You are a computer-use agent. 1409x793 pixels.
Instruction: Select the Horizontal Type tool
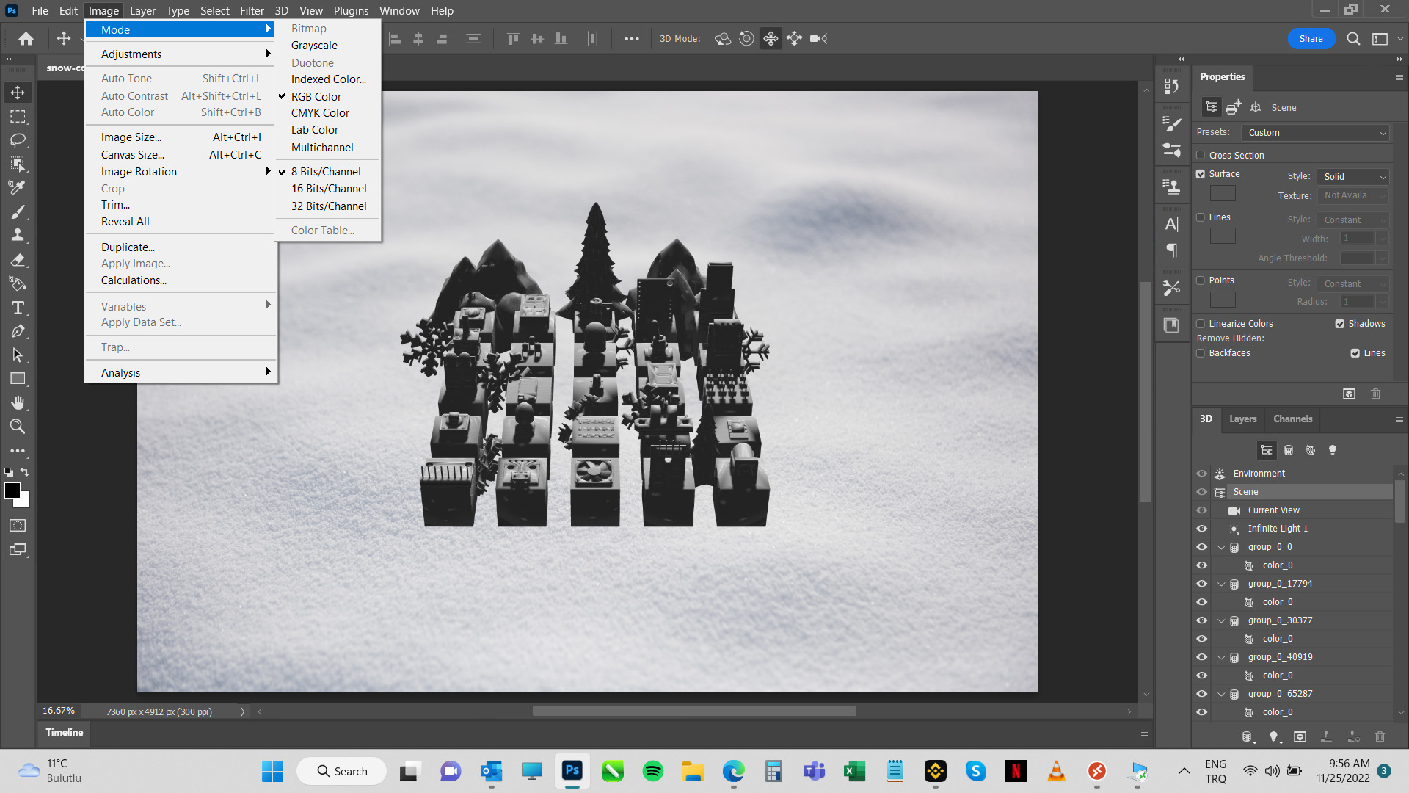point(18,308)
